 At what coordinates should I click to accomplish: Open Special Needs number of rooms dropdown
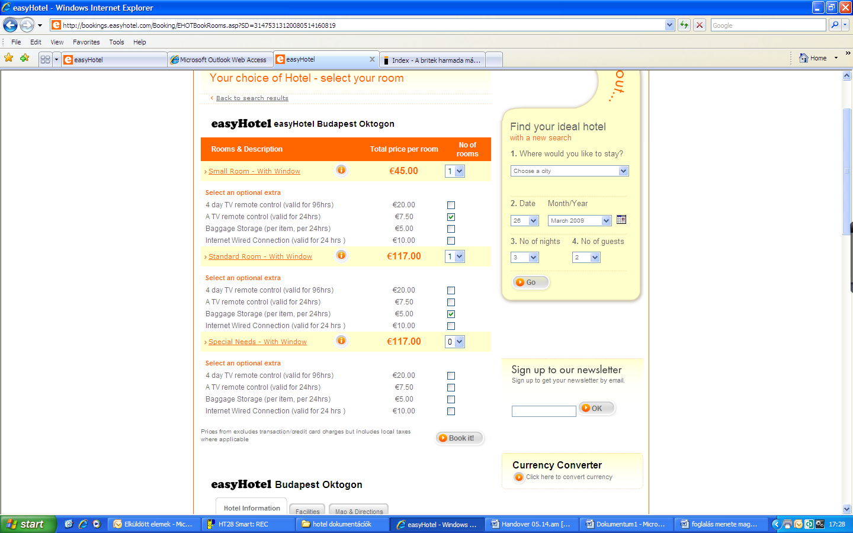pos(455,342)
